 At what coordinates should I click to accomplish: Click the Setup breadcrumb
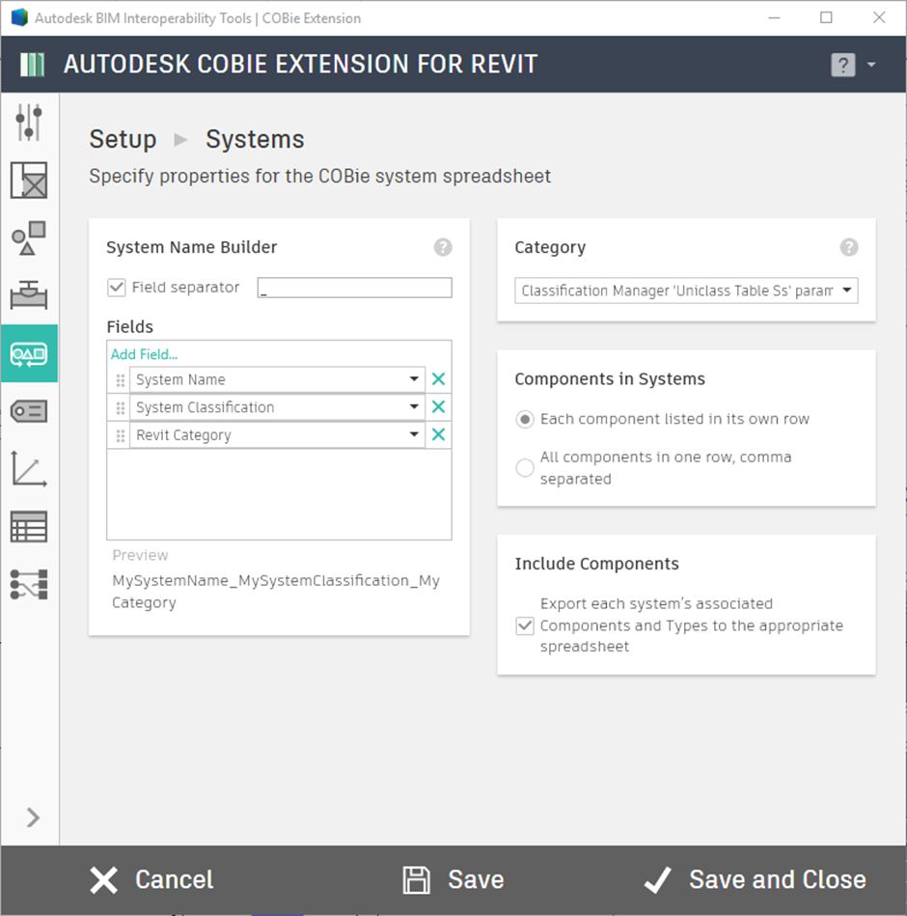coord(123,140)
